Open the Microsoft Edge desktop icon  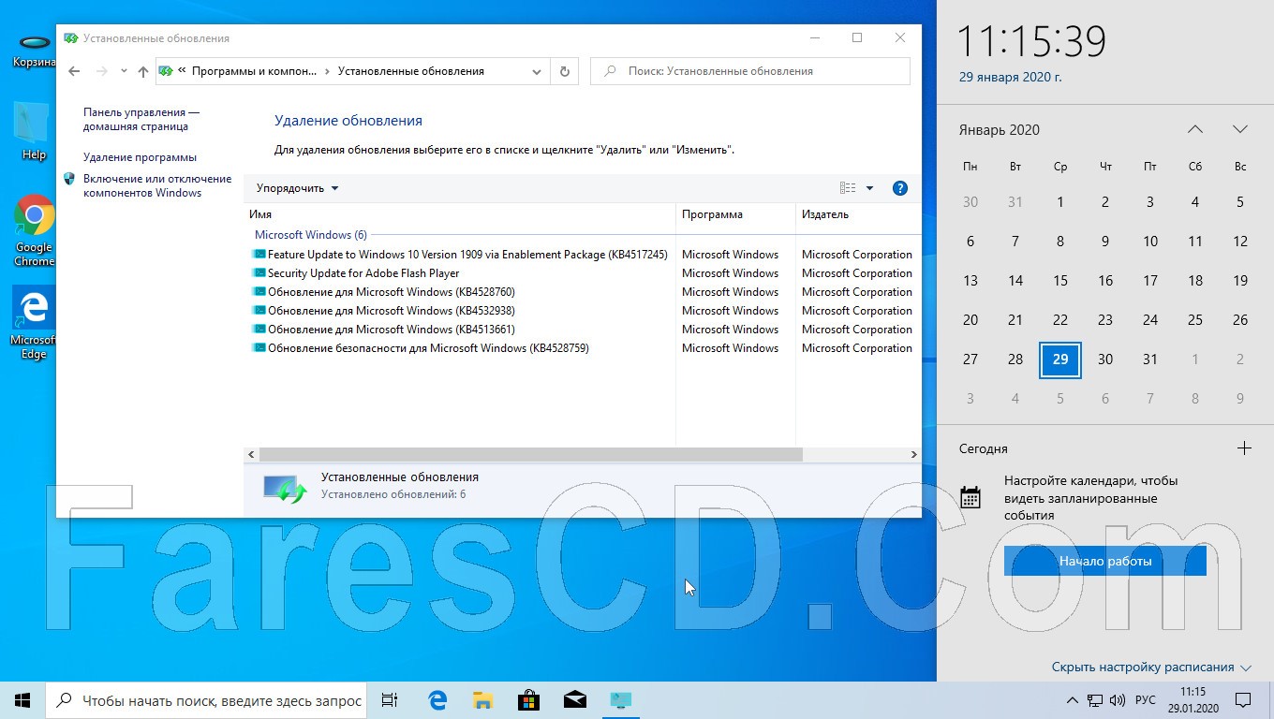pyautogui.click(x=34, y=323)
